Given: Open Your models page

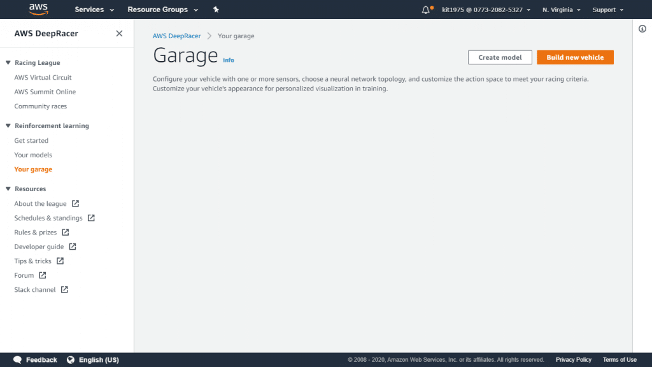Looking at the screenshot, I should point(33,155).
